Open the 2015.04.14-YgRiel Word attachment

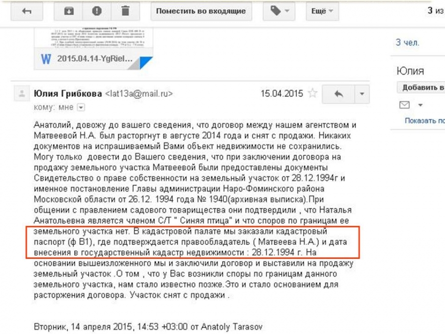tap(94, 59)
